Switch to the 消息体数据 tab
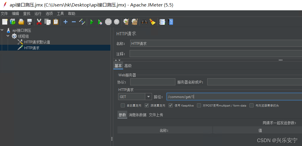 [137, 115]
